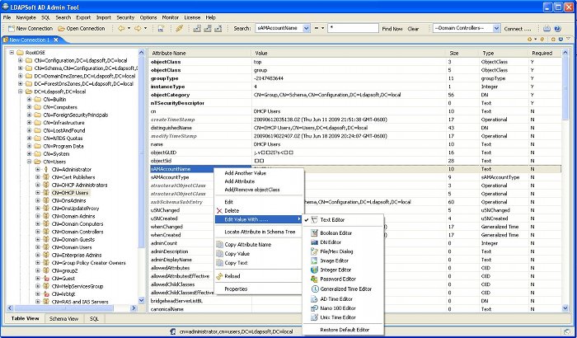The width and height of the screenshot is (577, 338).
Task: Click the Delete red X icon
Action: tap(218, 210)
